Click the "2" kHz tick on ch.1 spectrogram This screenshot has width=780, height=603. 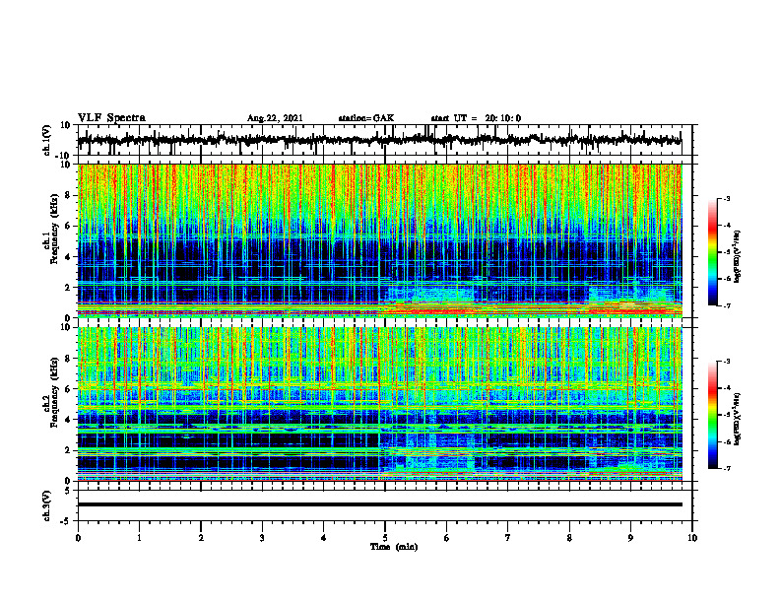68,287
